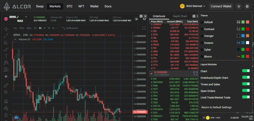Switch to the Depth Chart tab

click(x=180, y=16)
